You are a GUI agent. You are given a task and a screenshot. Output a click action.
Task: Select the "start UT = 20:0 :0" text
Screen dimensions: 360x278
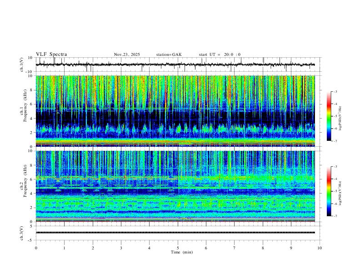[220, 55]
